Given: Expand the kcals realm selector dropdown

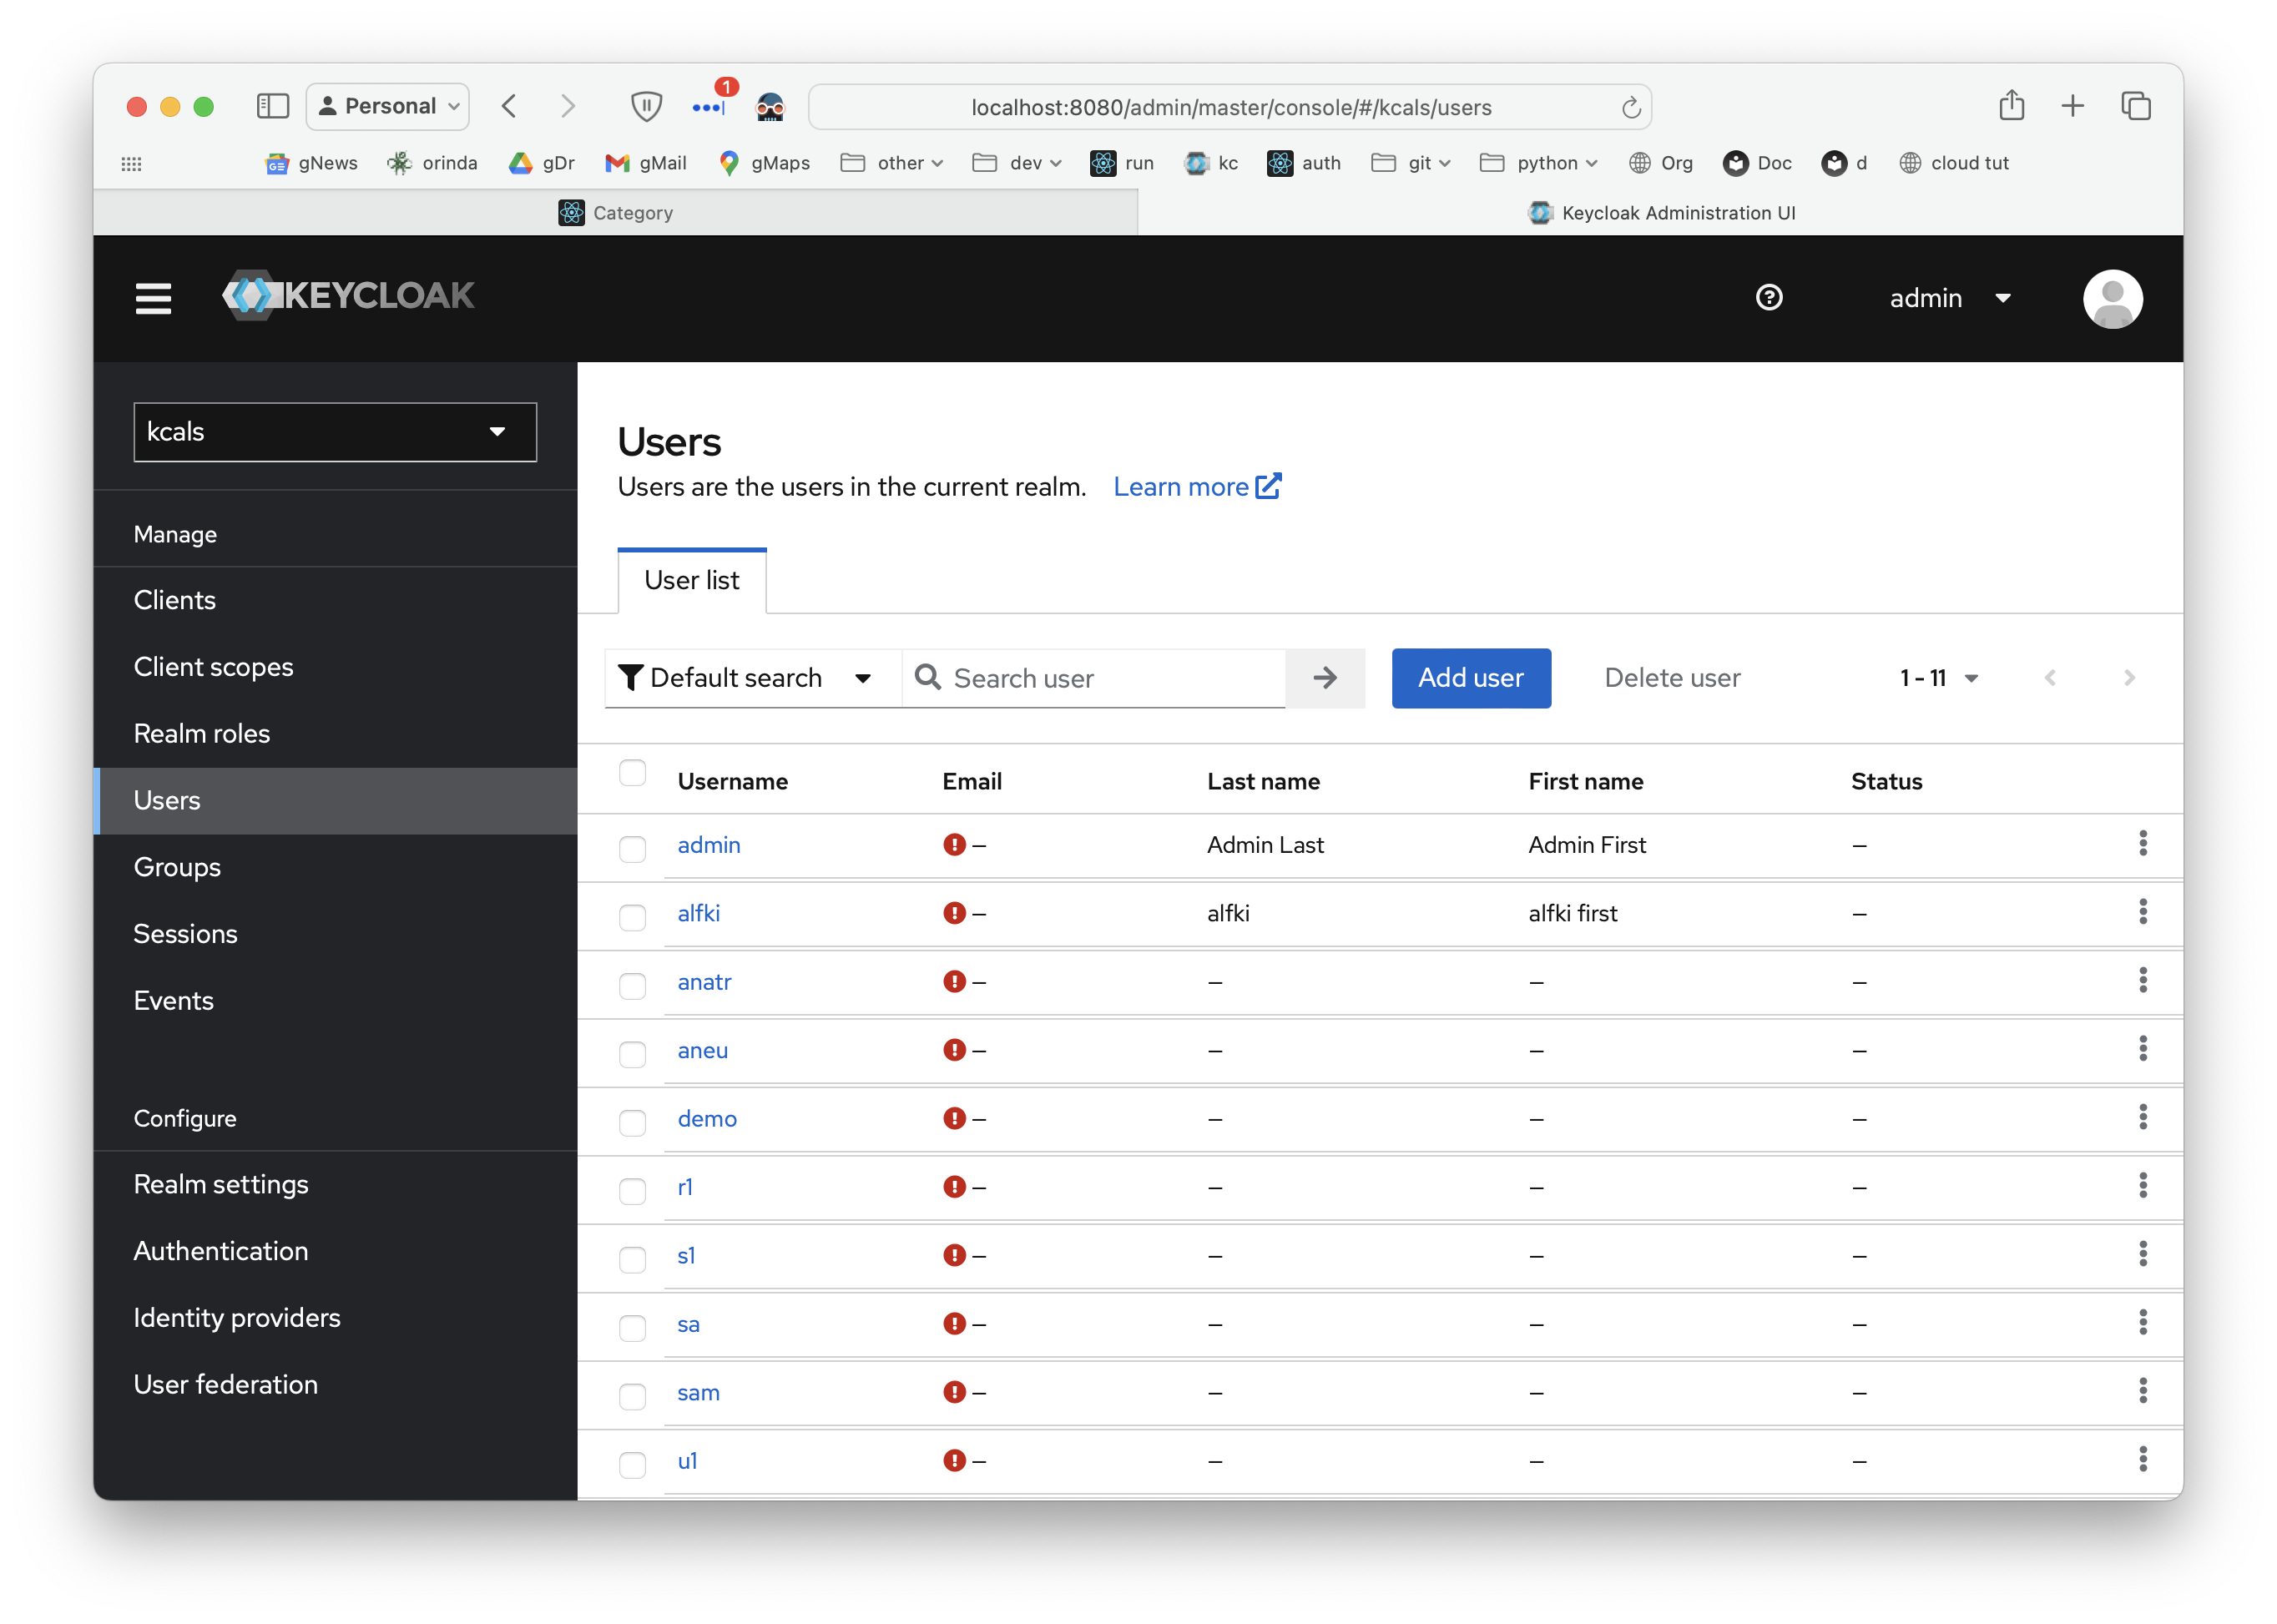Looking at the screenshot, I should point(335,432).
